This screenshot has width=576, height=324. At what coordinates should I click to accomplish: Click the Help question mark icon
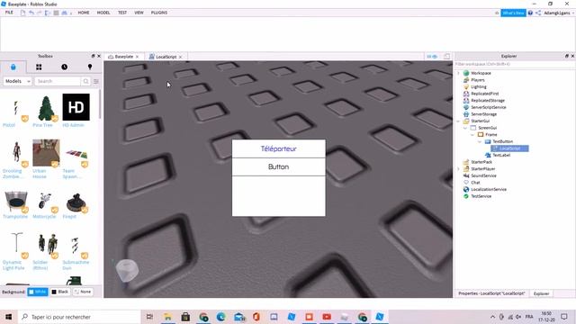[x=530, y=13]
